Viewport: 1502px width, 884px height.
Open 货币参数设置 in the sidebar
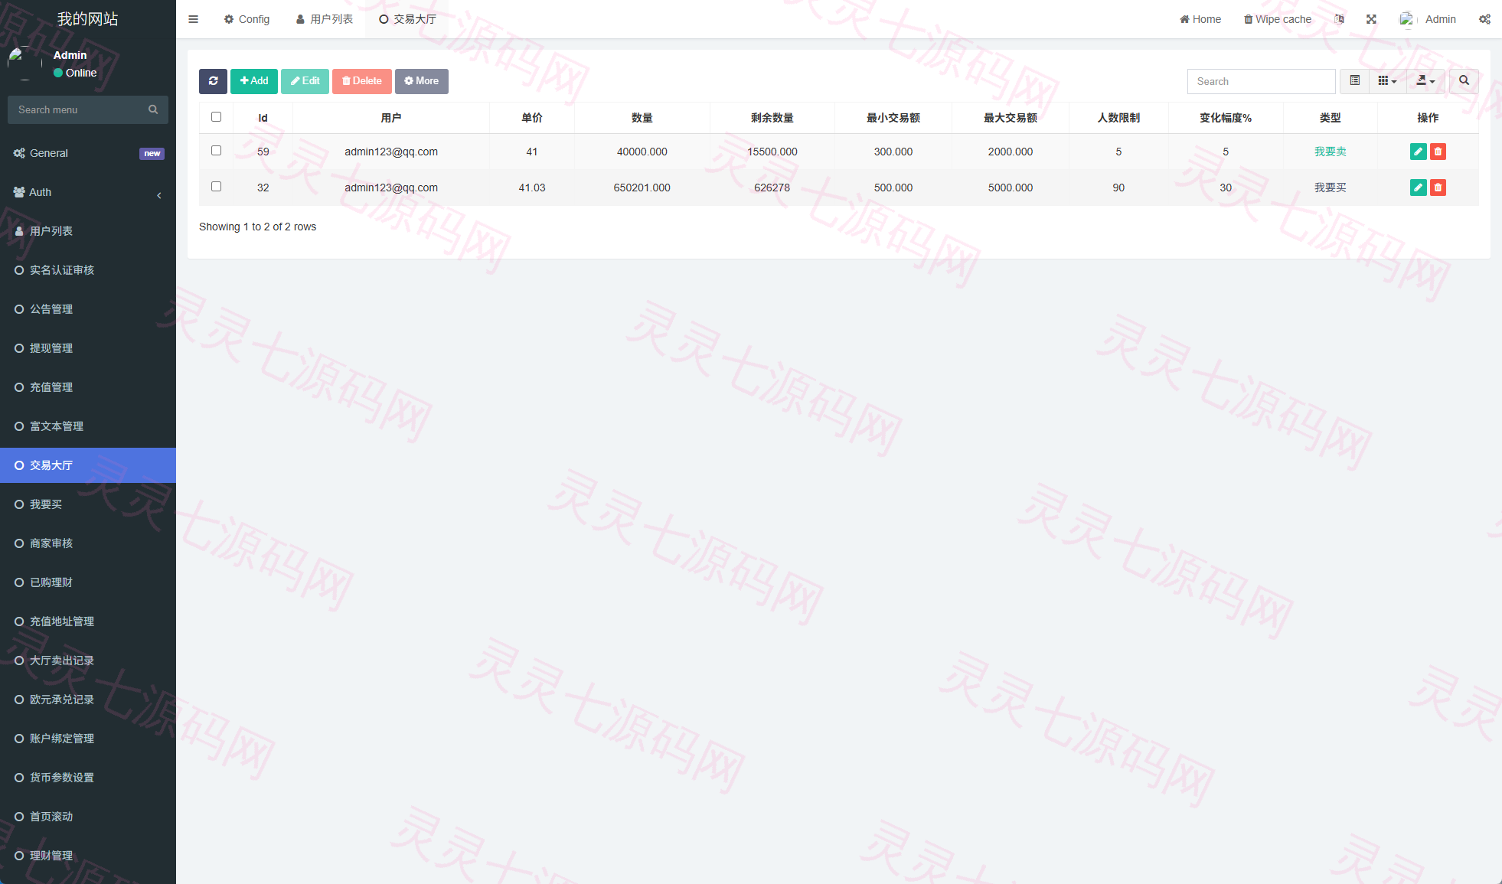88,778
